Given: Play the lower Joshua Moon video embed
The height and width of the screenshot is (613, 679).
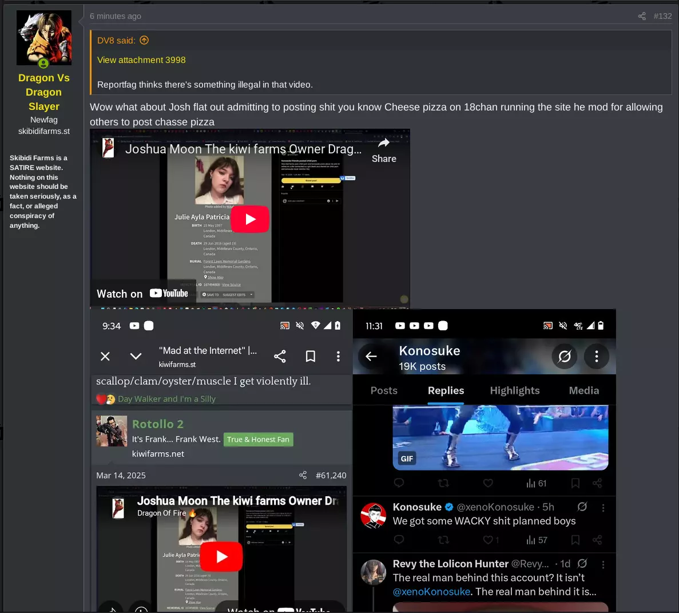Looking at the screenshot, I should 222,557.
